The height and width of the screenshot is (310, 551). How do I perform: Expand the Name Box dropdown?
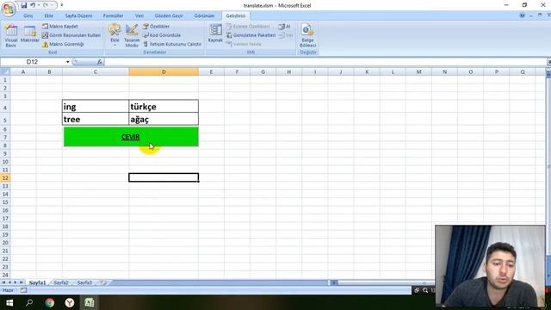[68, 62]
